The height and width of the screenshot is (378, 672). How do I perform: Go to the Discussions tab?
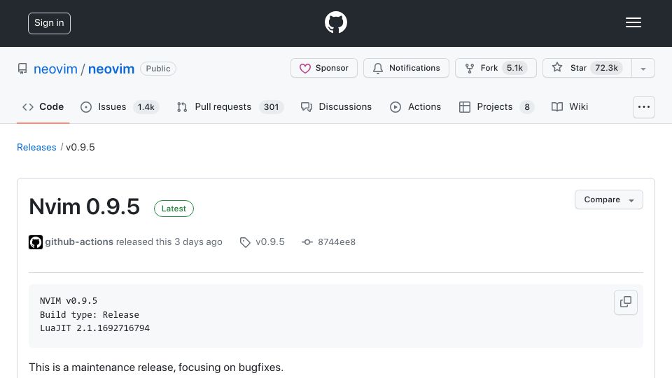pyautogui.click(x=337, y=106)
